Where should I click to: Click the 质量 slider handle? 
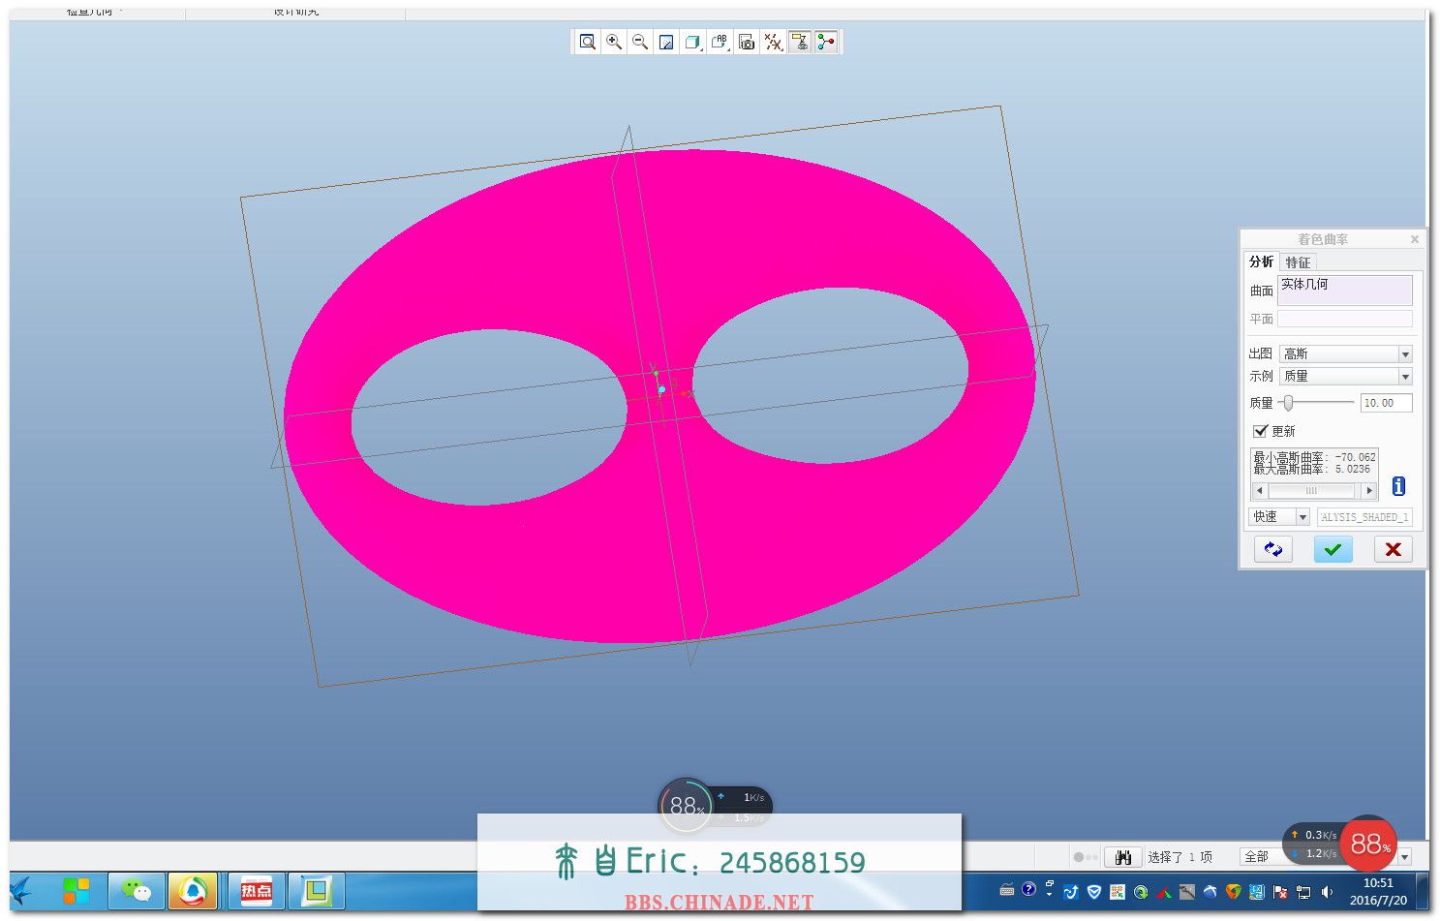coord(1289,403)
